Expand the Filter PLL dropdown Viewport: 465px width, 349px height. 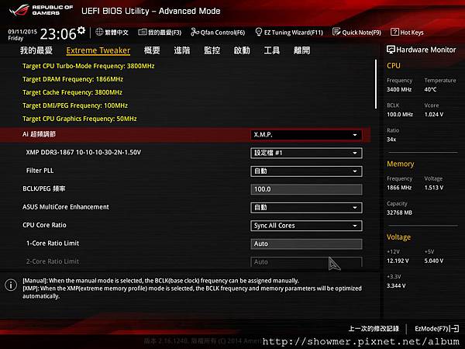point(306,171)
